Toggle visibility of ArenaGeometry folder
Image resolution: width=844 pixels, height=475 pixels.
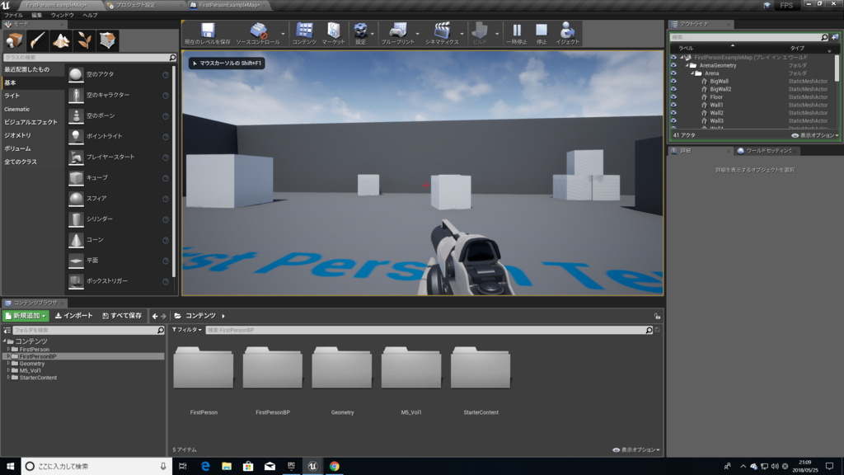[x=673, y=65]
